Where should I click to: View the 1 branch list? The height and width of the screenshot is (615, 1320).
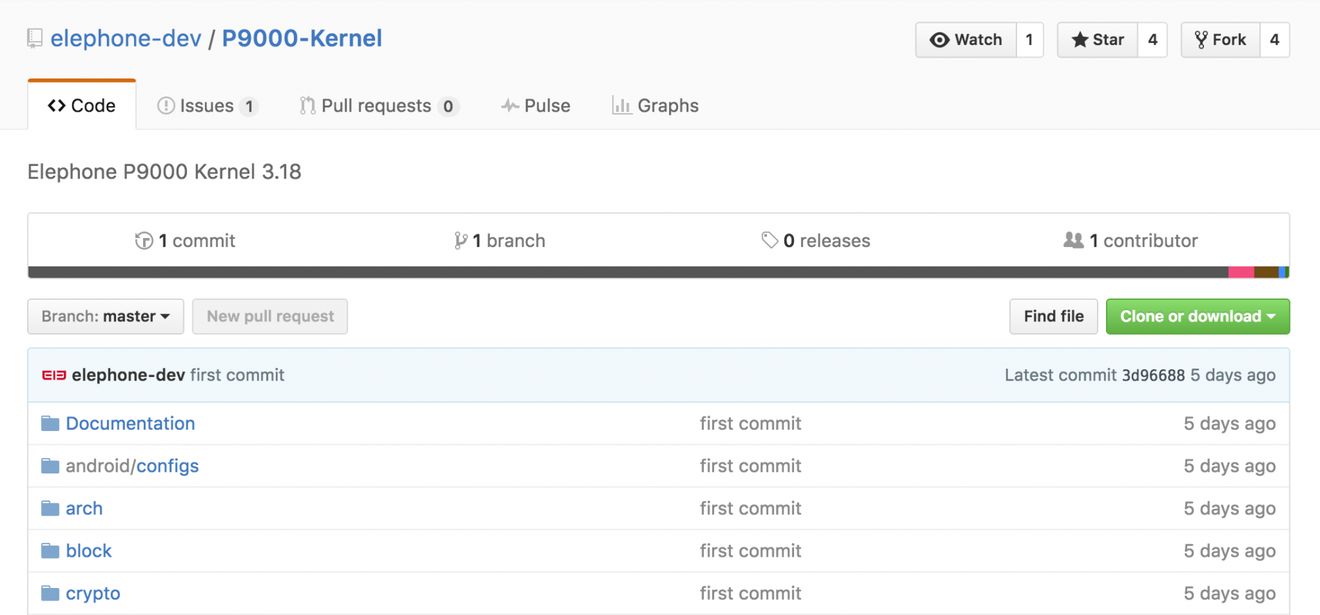click(x=500, y=241)
